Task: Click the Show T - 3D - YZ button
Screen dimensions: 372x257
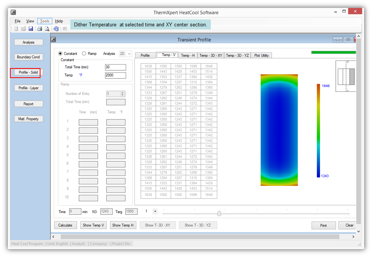Action: coord(198,225)
